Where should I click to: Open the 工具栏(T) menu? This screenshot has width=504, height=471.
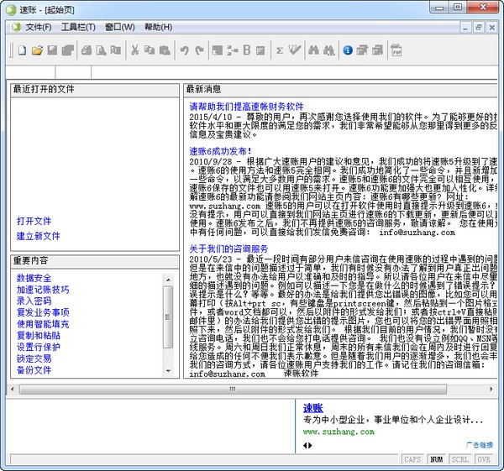79,27
